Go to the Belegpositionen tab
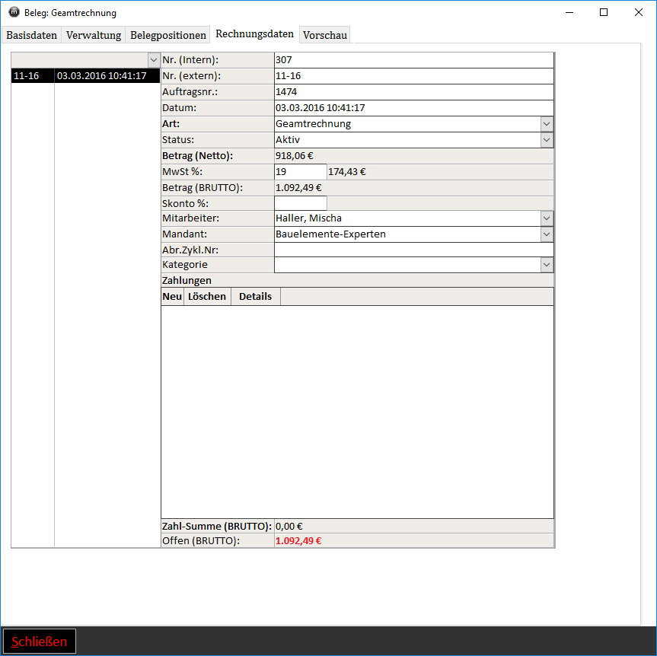657x656 pixels. tap(168, 35)
